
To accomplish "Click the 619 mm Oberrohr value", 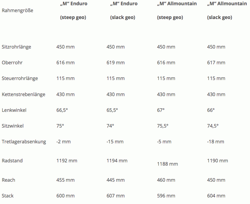I will (116, 63).
